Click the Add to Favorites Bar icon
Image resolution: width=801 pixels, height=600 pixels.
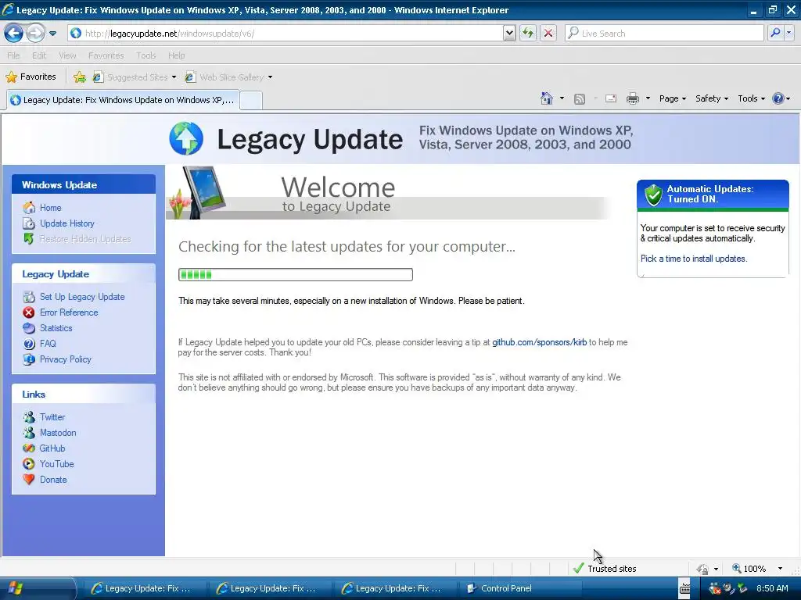[x=79, y=77]
